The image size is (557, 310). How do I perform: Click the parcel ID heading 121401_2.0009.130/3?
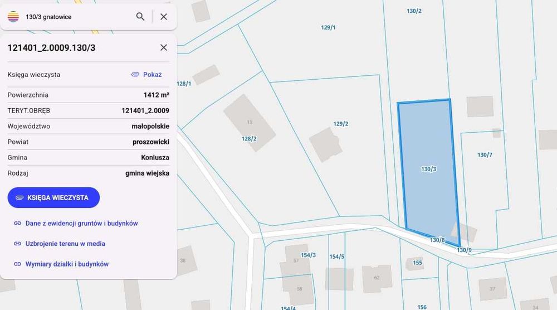51,48
